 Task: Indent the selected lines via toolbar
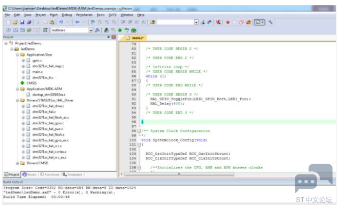tap(123, 22)
